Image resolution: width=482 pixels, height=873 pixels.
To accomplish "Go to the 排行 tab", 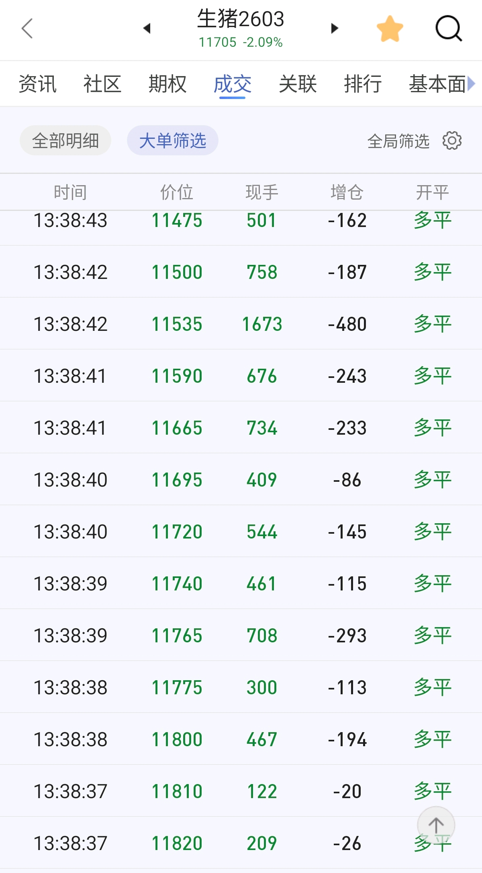I will click(x=363, y=84).
